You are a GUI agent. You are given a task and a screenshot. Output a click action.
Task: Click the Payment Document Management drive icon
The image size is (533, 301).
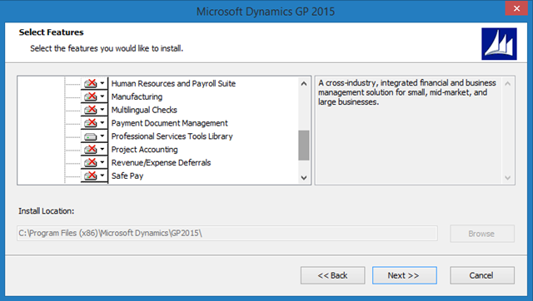coord(91,123)
